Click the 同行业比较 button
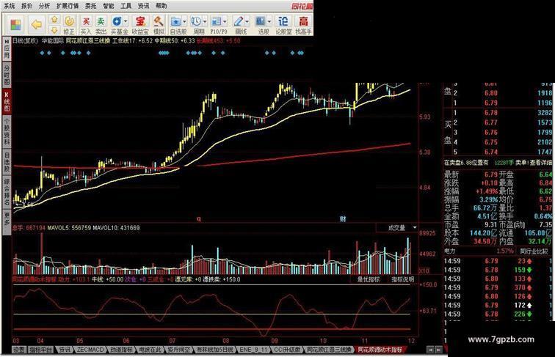 pos(534,251)
